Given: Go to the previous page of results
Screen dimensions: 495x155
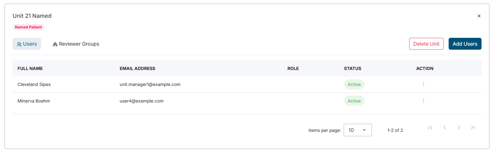Looking at the screenshot, I should click(445, 127).
